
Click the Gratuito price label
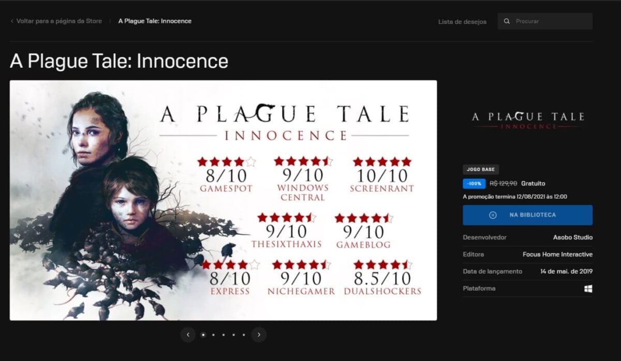pos(533,184)
